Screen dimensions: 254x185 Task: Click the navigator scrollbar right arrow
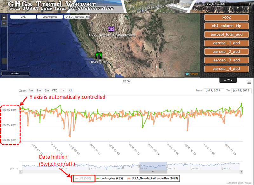(x=241, y=172)
